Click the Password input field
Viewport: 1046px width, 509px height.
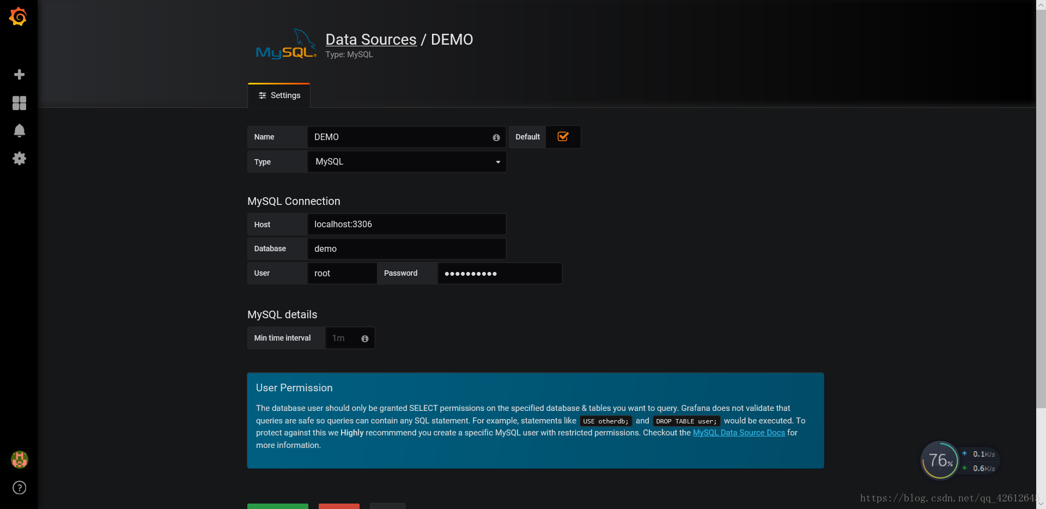pos(500,273)
